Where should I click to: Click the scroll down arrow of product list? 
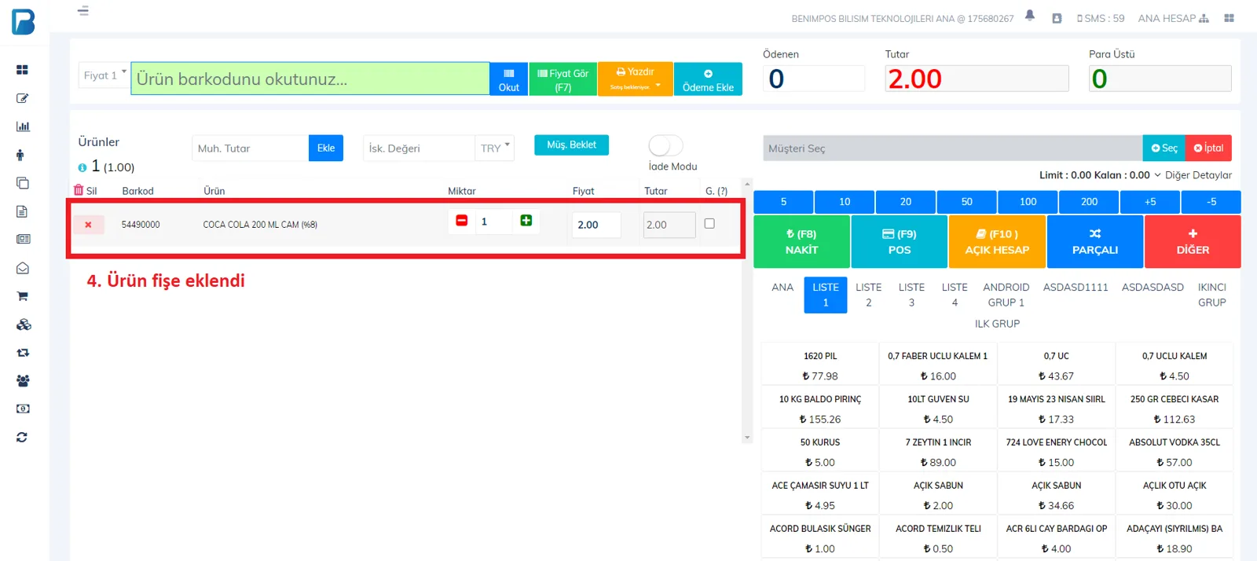click(x=747, y=438)
